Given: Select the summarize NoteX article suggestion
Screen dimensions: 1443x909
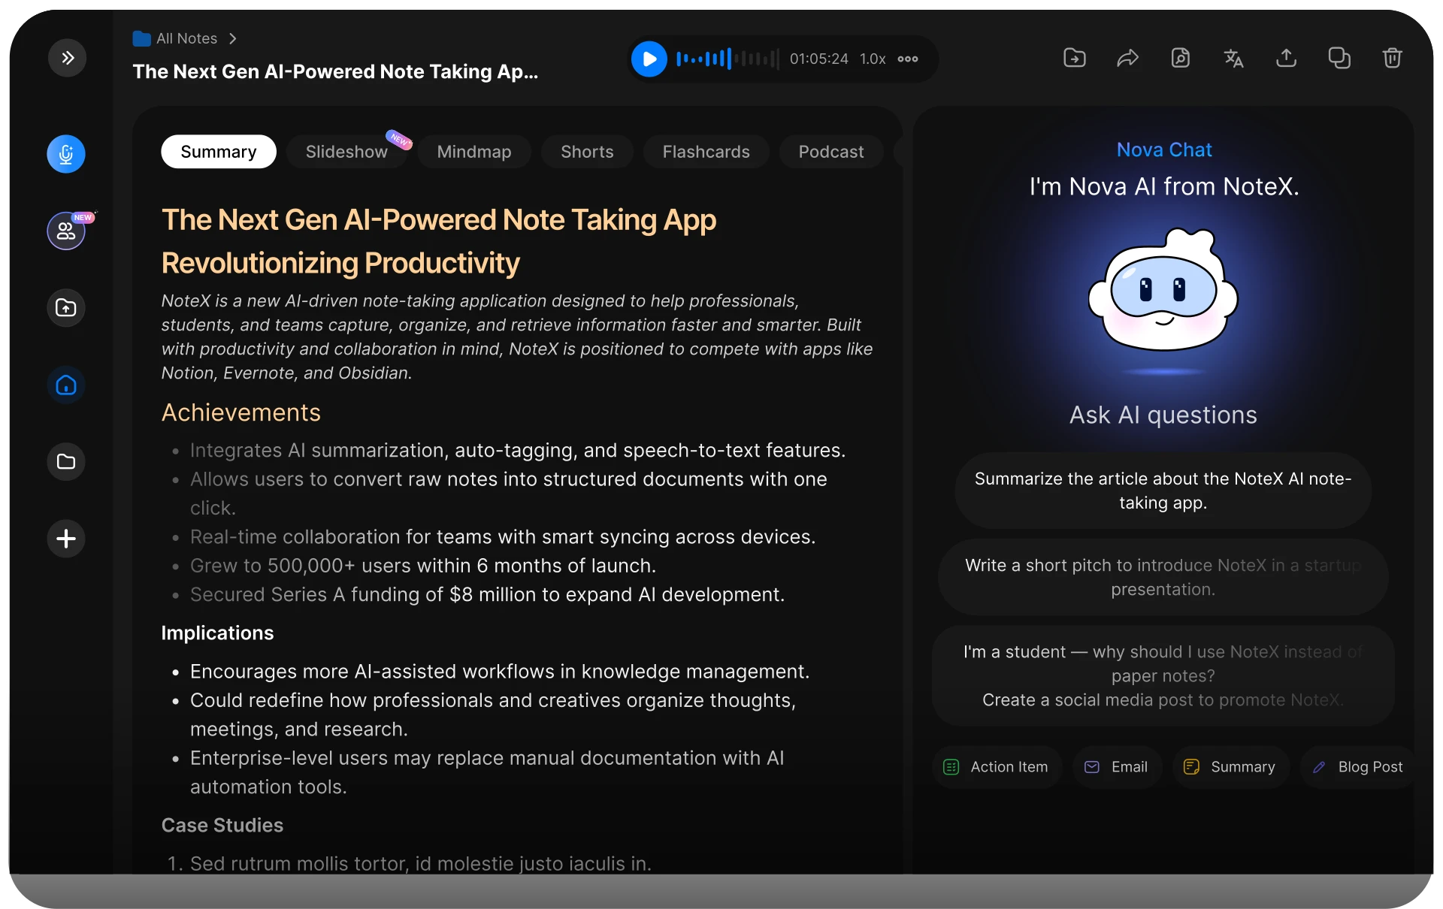Looking at the screenshot, I should (x=1163, y=491).
